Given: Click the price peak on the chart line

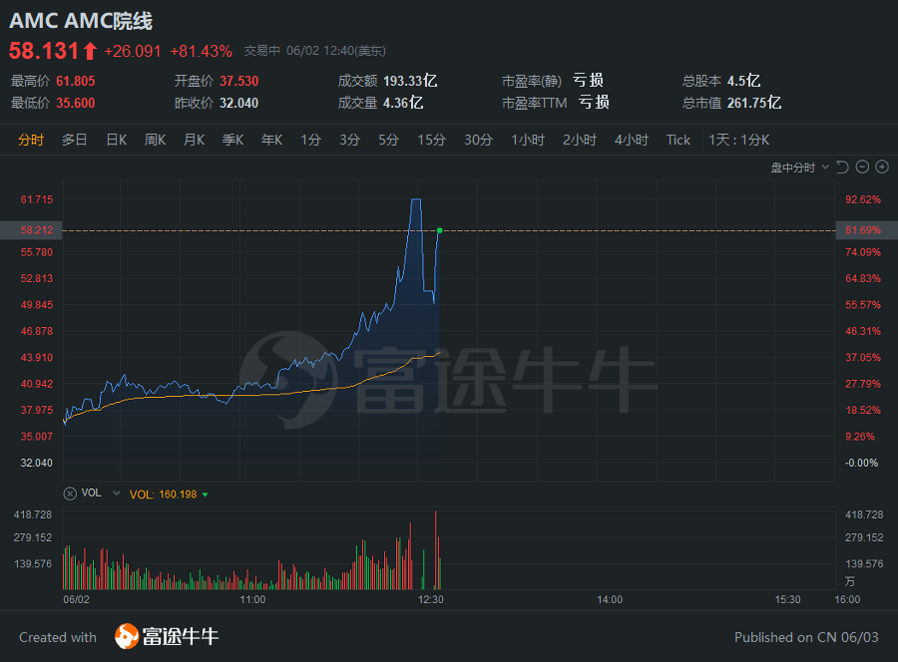Looking at the screenshot, I should pos(416,199).
